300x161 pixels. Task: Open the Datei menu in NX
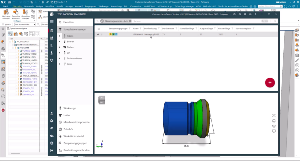(6, 6)
